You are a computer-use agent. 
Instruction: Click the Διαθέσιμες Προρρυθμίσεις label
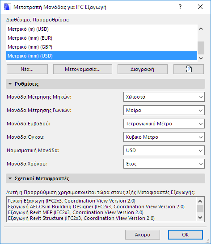38,20
